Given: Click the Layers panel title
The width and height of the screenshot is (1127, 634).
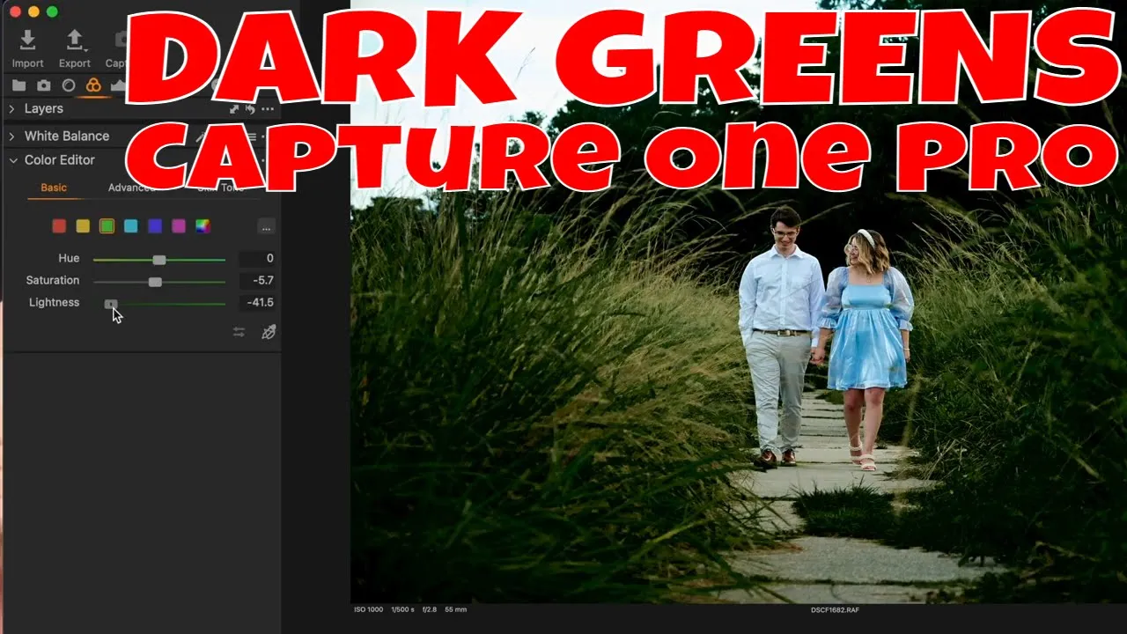Looking at the screenshot, I should tap(44, 109).
